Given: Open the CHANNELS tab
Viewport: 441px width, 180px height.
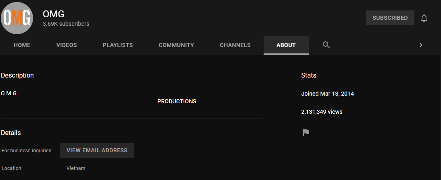Looking at the screenshot, I should 235,45.
